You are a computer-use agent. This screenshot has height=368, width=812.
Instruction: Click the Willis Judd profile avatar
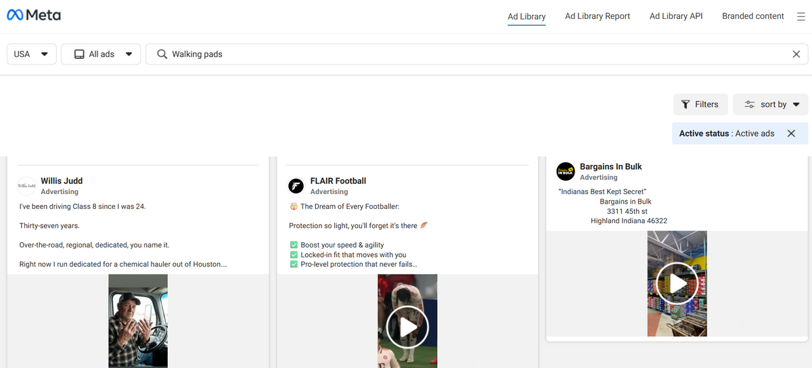coord(27,185)
